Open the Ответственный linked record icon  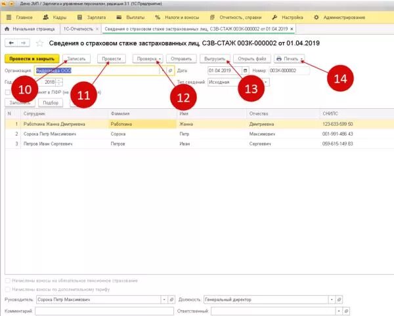coord(346,311)
